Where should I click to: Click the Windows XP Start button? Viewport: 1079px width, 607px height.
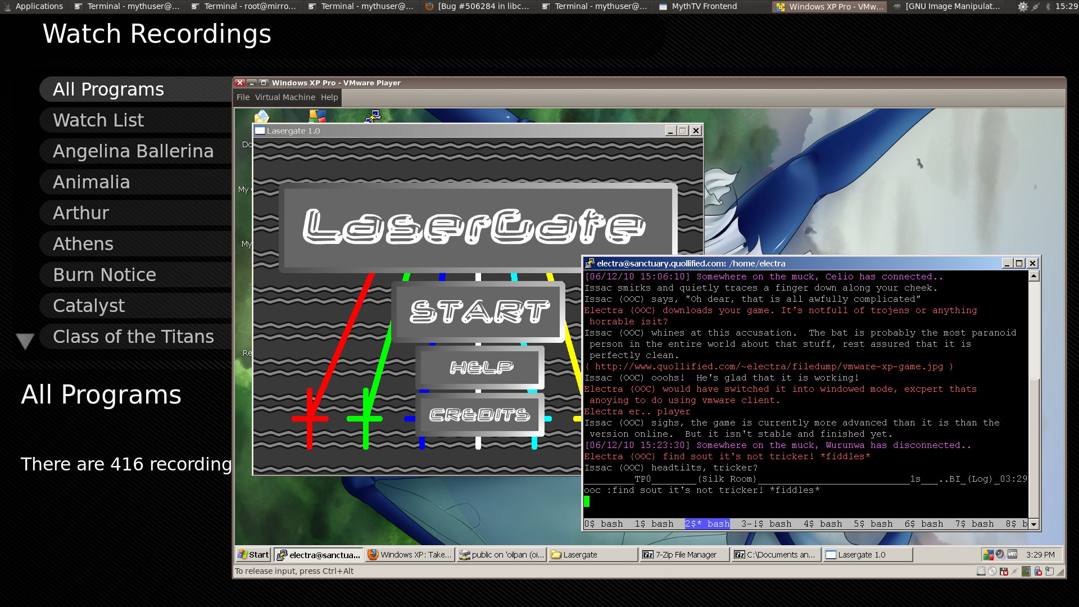(253, 555)
